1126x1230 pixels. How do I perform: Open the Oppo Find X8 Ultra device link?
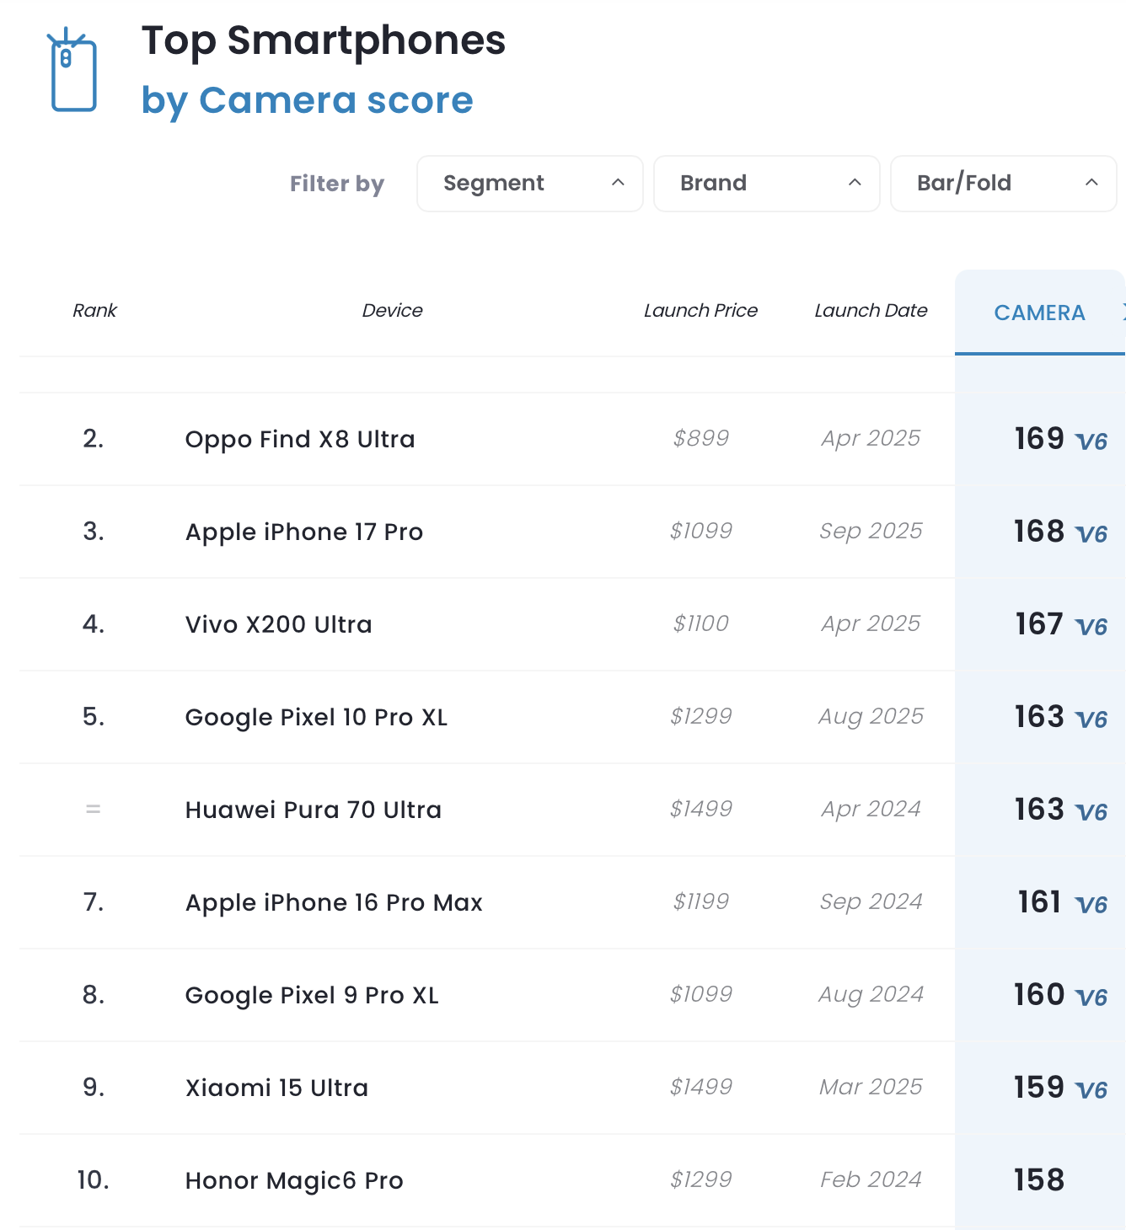[300, 439]
